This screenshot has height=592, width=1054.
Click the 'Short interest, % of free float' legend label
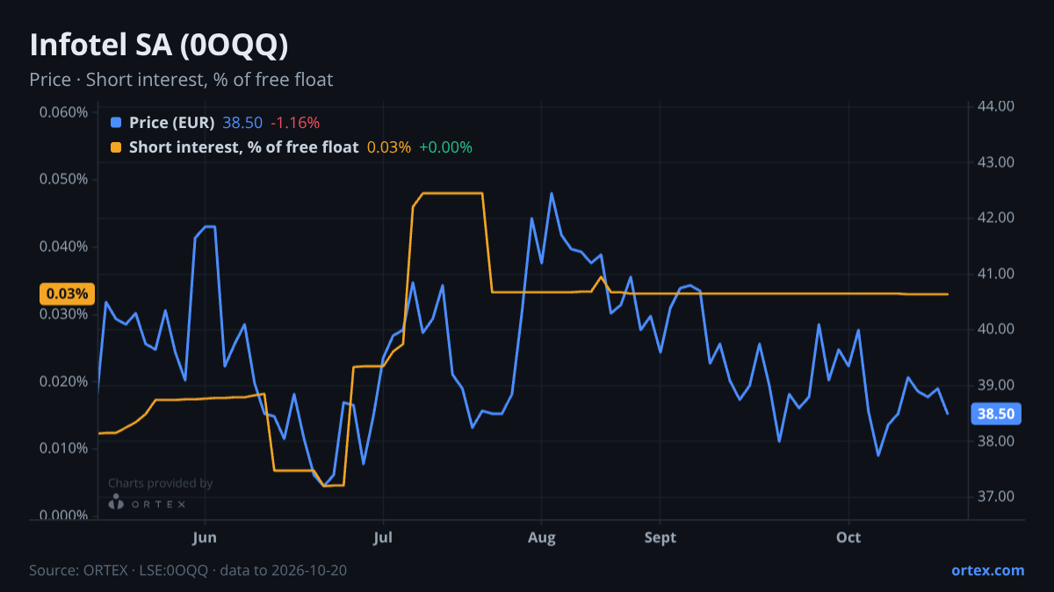[x=244, y=147]
